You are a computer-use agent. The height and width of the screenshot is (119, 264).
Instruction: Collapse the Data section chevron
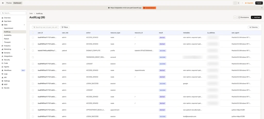(24, 25)
